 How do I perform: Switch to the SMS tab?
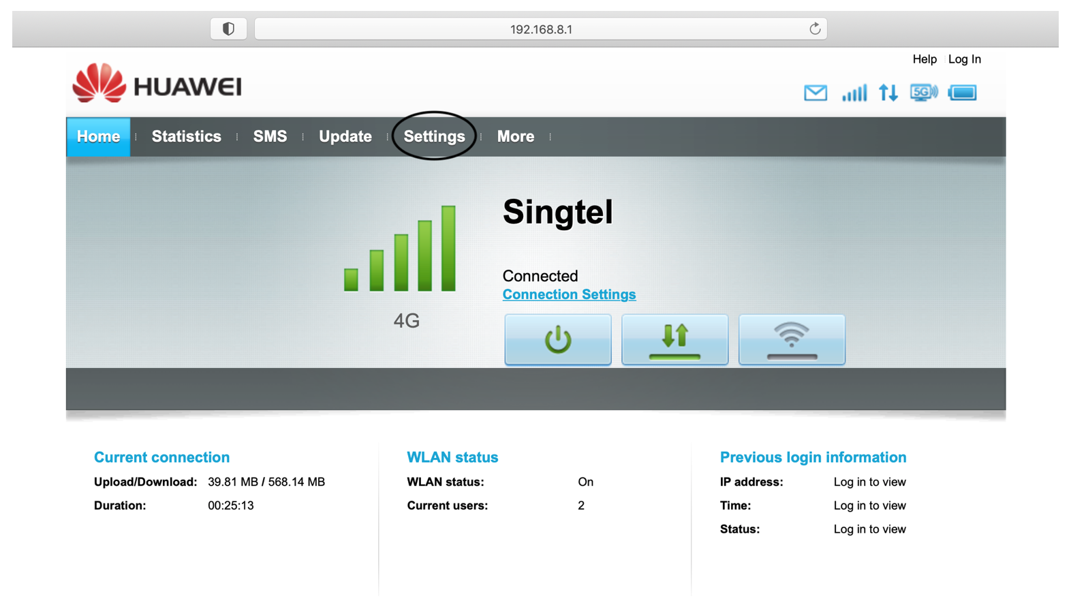pyautogui.click(x=270, y=136)
